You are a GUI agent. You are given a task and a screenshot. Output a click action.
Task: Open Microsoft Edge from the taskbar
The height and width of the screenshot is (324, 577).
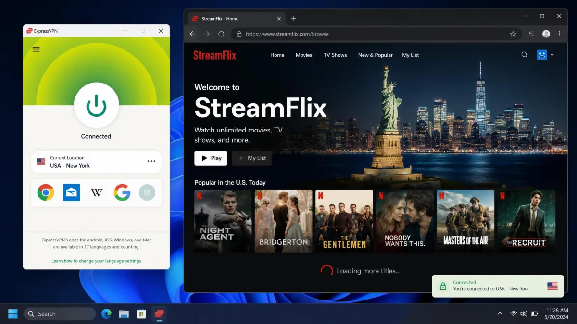tap(106, 314)
